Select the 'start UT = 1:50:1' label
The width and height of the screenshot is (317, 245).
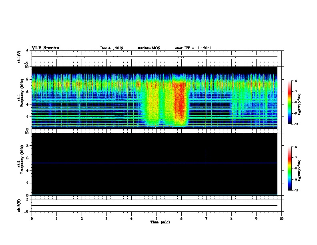click(x=193, y=48)
